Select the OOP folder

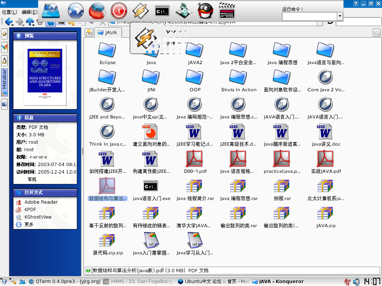pyautogui.click(x=195, y=81)
